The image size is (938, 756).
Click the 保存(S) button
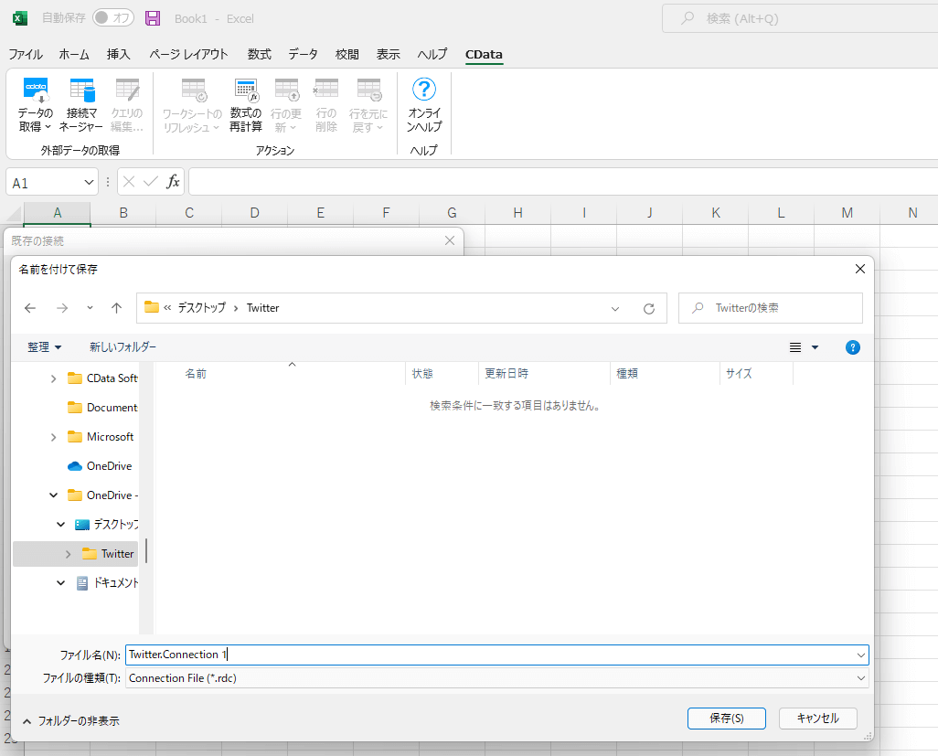726,719
